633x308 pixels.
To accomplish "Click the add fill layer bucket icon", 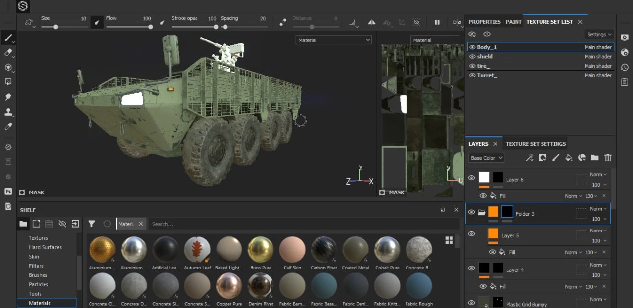I will [569, 158].
